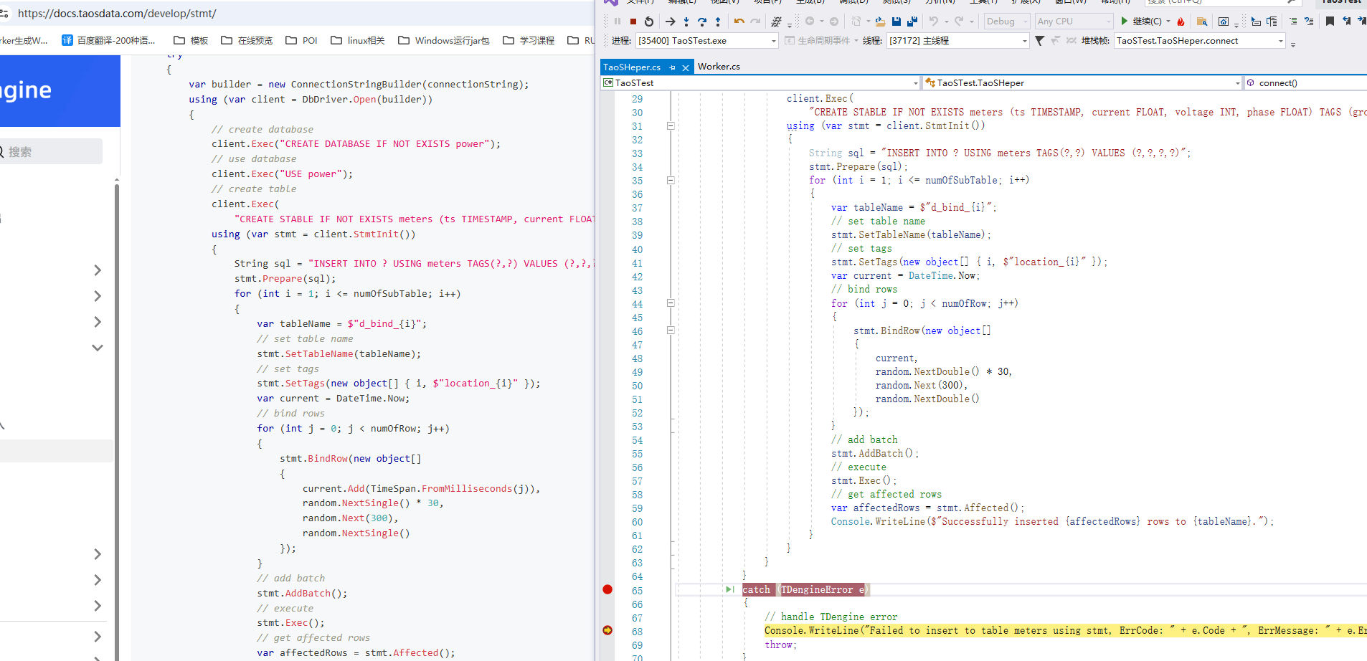
Task: Switch to the Worker.cs tab
Action: click(x=719, y=67)
